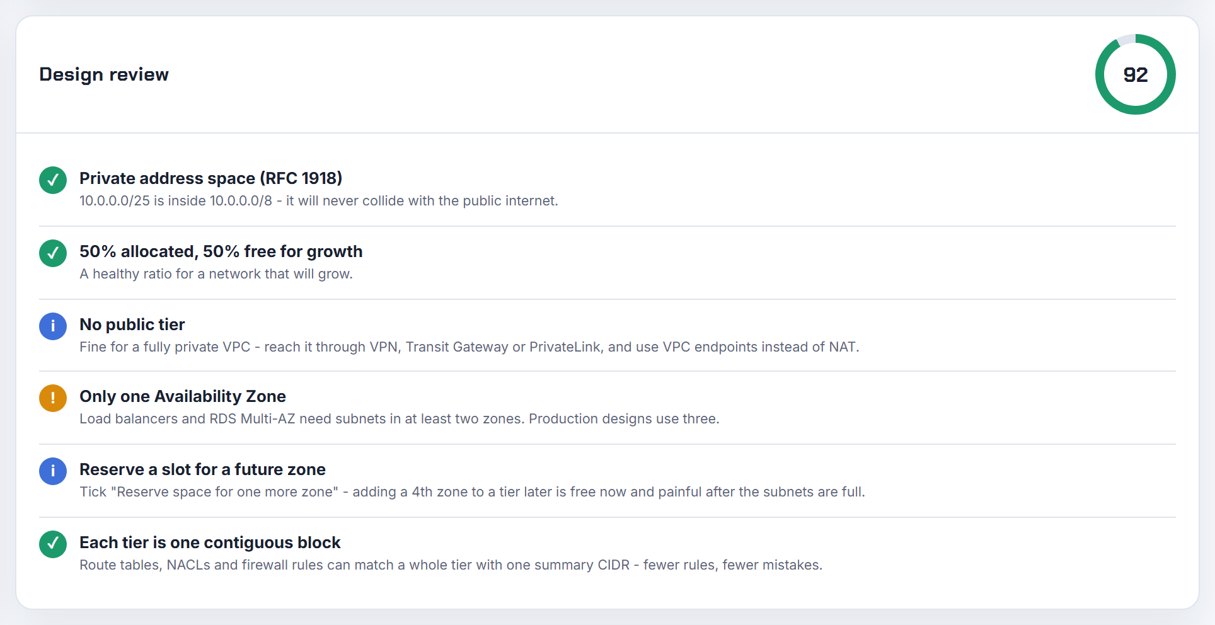Image resolution: width=1215 pixels, height=625 pixels.
Task: Click the Only one Availability Zone heading
Action: [x=183, y=396]
